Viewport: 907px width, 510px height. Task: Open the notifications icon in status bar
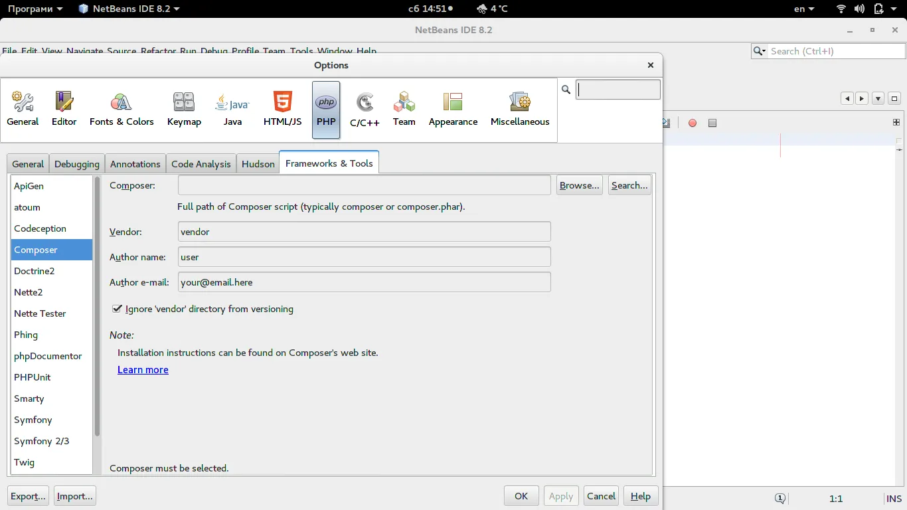click(x=780, y=498)
